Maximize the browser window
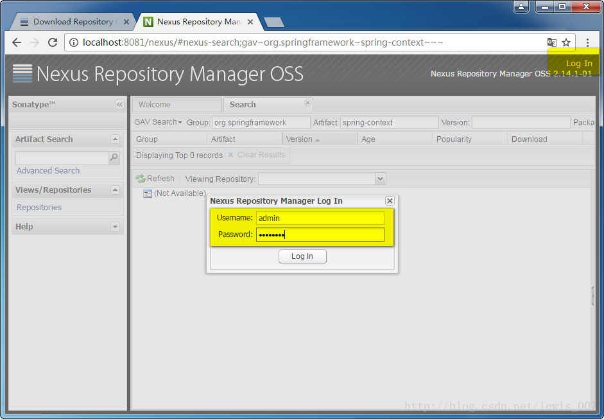Screen dimensions: 604x419 pos(562,6)
